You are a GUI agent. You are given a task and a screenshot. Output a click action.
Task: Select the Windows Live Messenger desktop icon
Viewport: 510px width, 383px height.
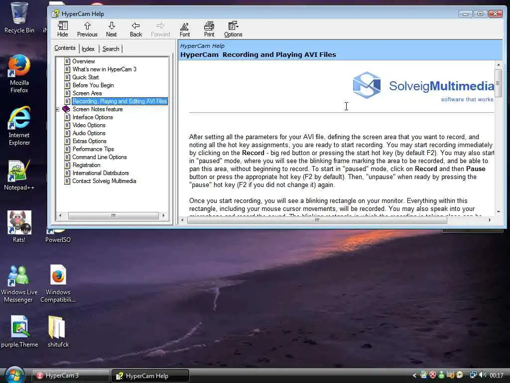click(x=19, y=284)
